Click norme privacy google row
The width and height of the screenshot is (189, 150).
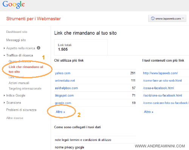(95, 147)
